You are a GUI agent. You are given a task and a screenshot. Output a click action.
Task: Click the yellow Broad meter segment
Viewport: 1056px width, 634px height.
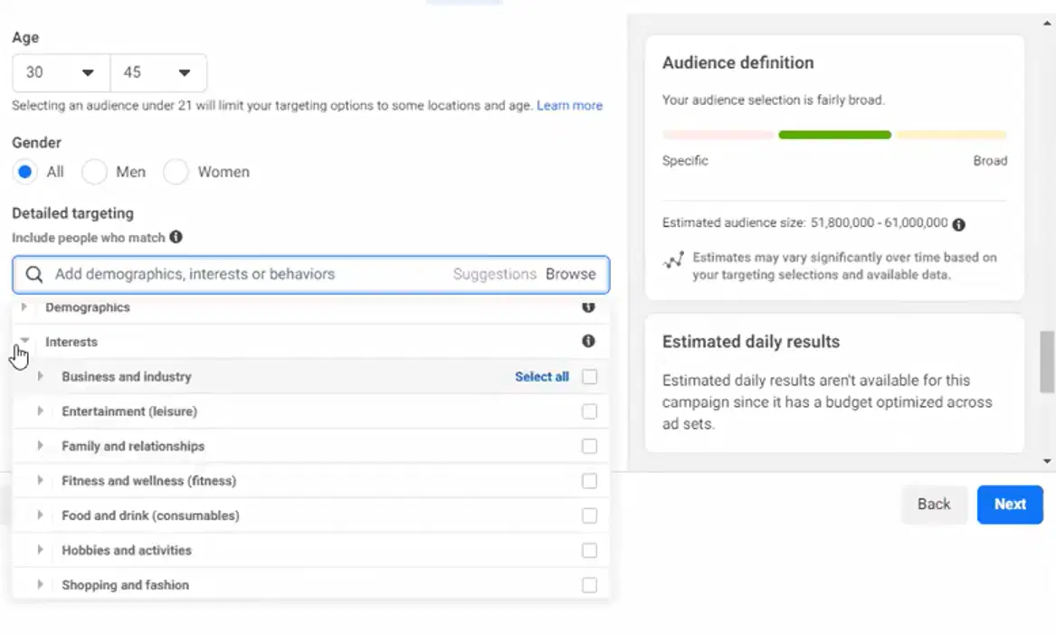952,135
